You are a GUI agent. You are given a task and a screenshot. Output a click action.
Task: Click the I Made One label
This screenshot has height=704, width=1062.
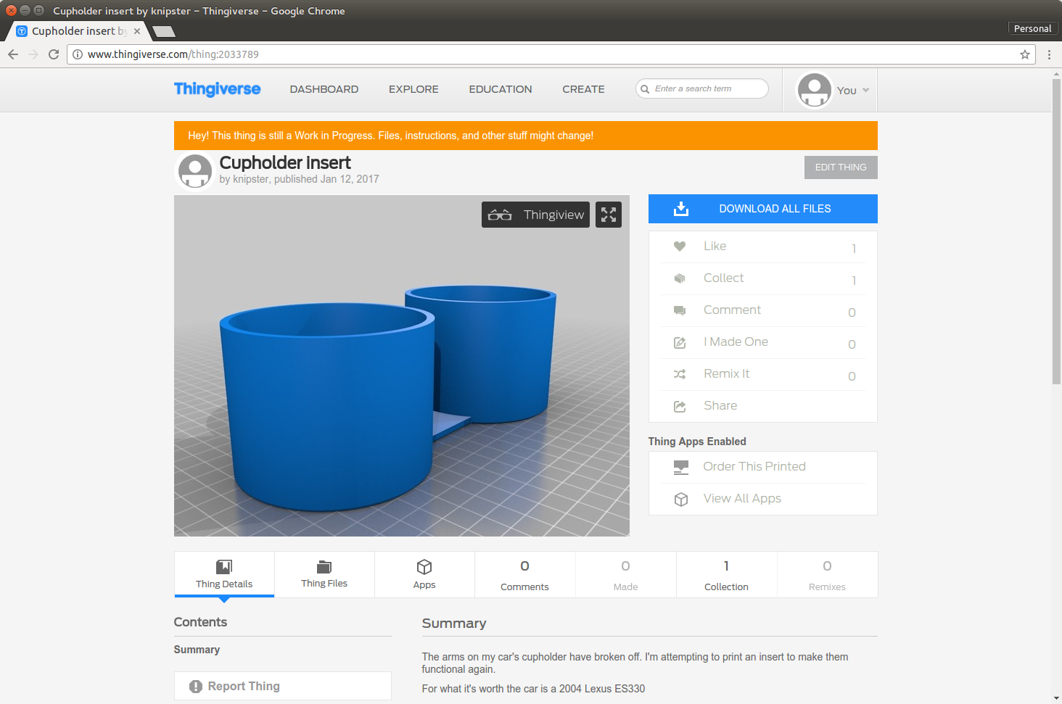(x=736, y=342)
